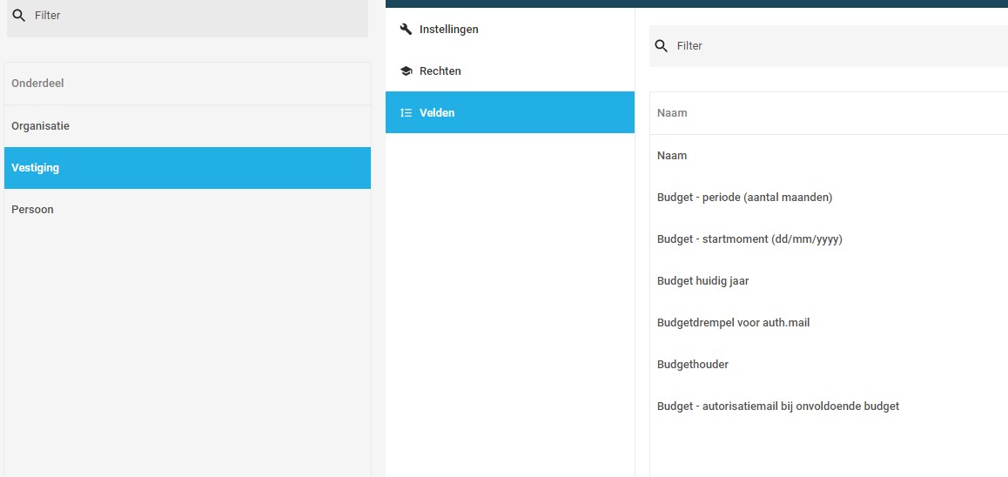Switch to the Rechten tab
The width and height of the screenshot is (1008, 477).
tap(510, 71)
